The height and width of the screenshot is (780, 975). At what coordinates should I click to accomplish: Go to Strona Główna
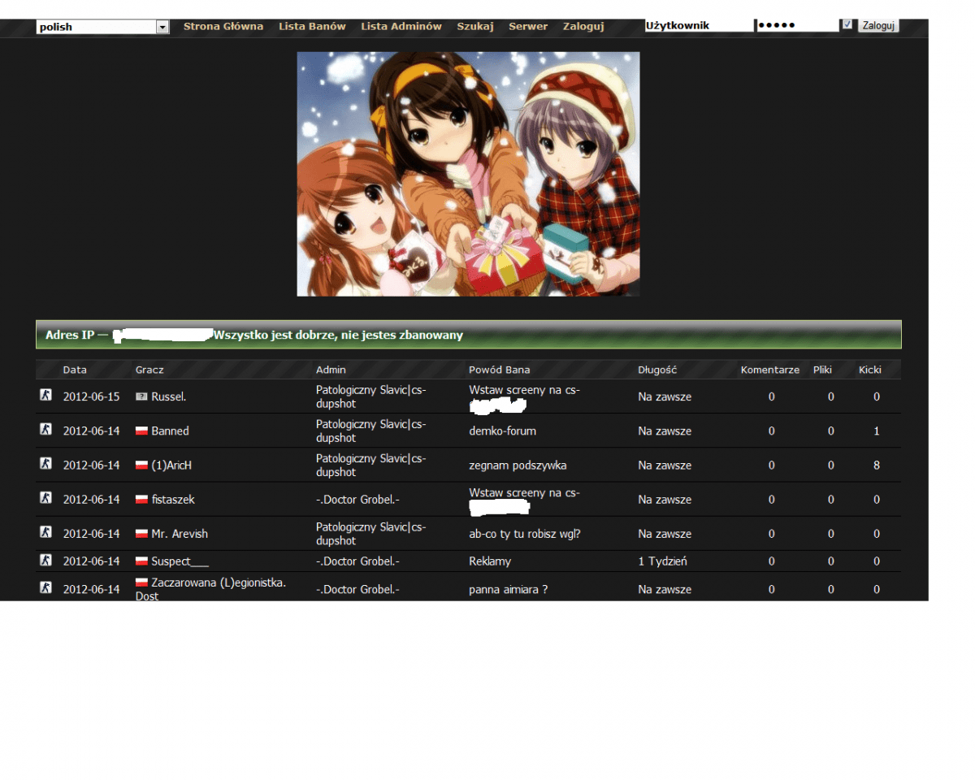[223, 26]
